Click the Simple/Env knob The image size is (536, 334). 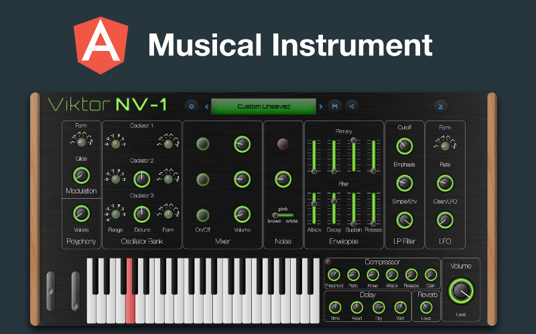[405, 220]
